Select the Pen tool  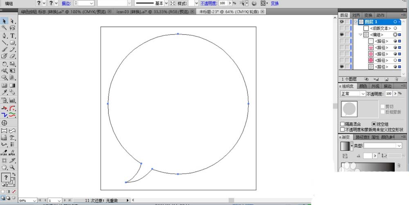tap(4, 36)
